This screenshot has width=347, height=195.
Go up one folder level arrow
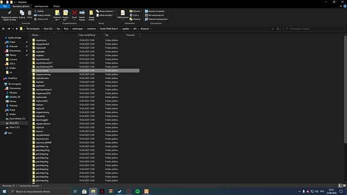click(x=17, y=29)
